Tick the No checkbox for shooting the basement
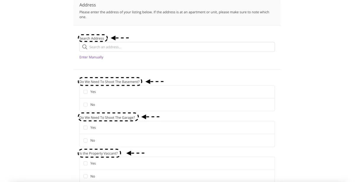 point(85,105)
